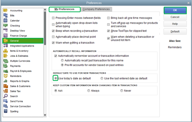Click the Sales & Customers icon
Viewport: 192px width, 122px height.
(6, 86)
